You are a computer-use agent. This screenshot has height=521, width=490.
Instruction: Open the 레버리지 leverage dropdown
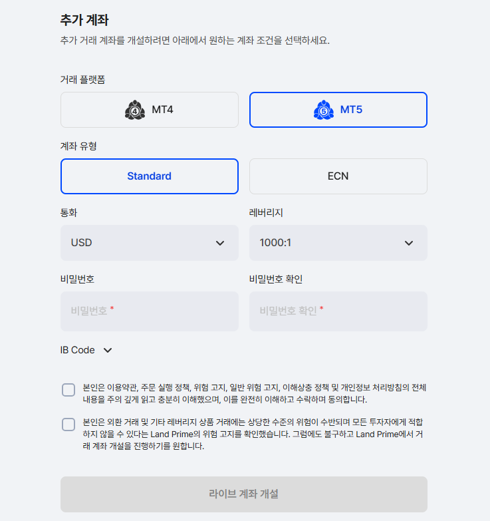pos(338,243)
